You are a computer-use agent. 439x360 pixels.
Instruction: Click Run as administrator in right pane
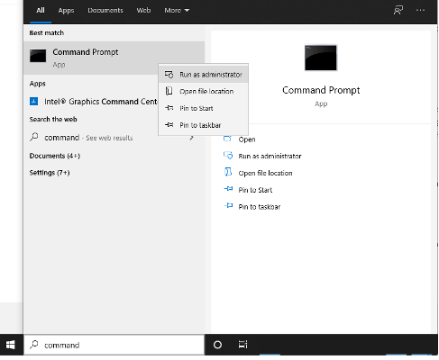[x=270, y=156]
